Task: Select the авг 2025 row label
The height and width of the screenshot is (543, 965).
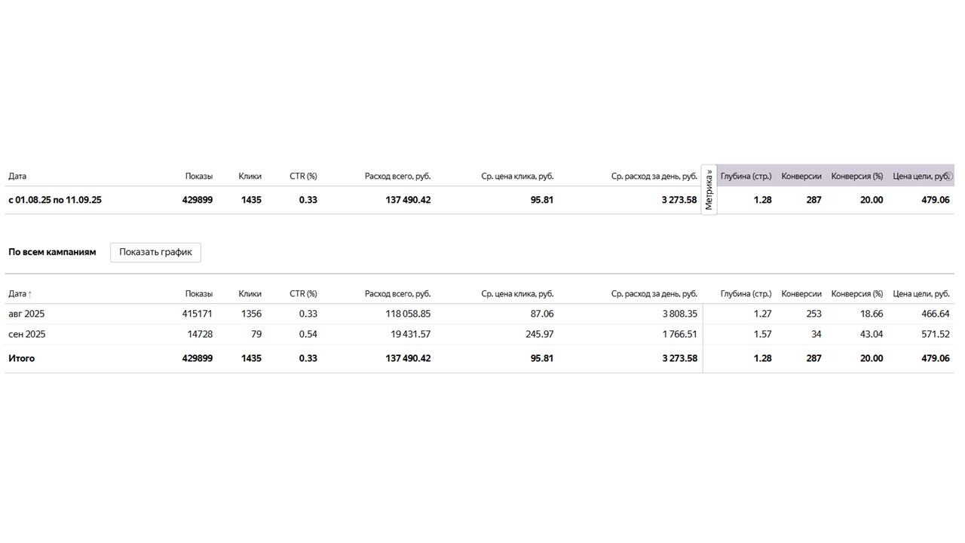Action: point(26,314)
